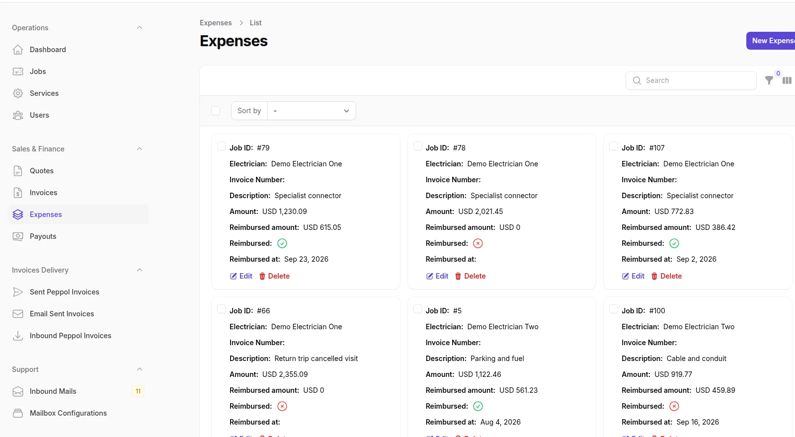Click the New Expense button
795x437 pixels.
(771, 41)
